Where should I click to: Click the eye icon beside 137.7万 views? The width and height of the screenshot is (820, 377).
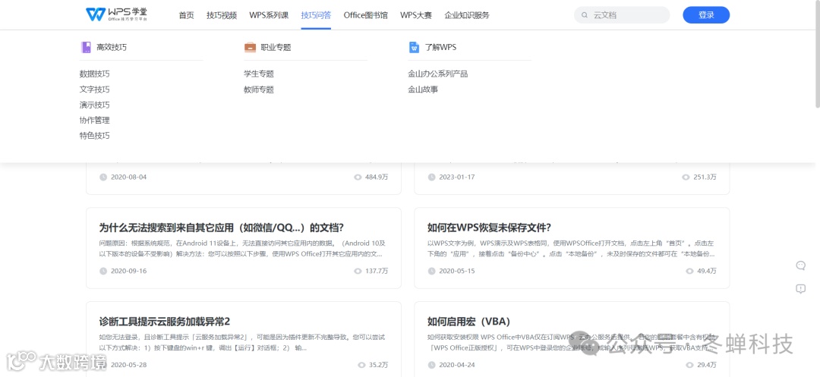[x=358, y=271]
